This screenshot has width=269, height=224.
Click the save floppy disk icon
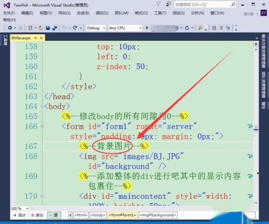48,28
